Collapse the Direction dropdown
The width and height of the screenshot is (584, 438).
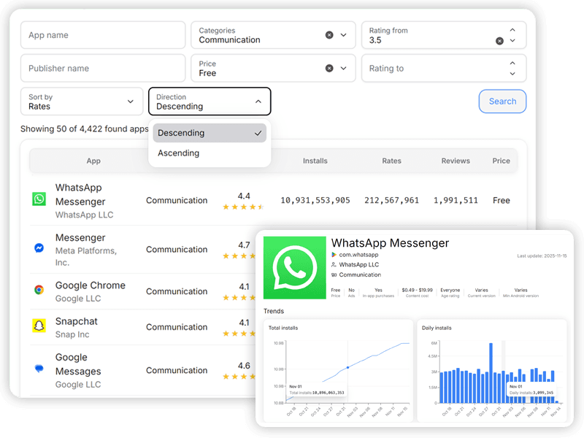[x=258, y=101]
